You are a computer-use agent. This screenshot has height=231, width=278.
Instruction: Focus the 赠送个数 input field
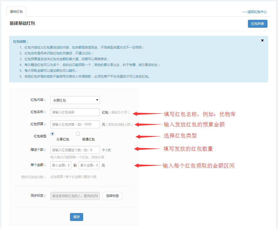point(75,150)
